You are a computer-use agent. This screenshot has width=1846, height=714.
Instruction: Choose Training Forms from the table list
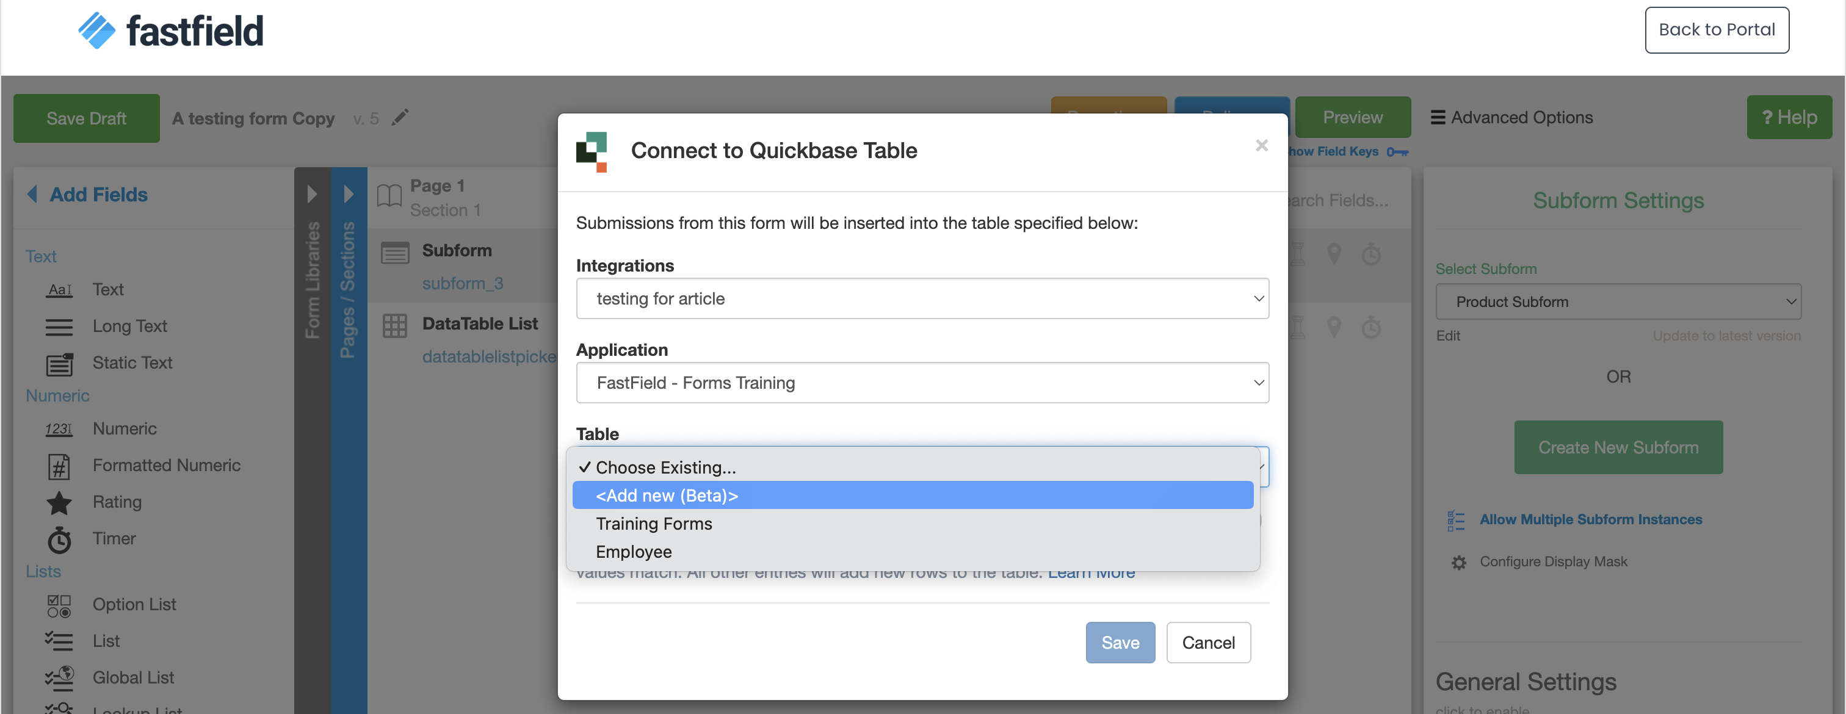(654, 524)
